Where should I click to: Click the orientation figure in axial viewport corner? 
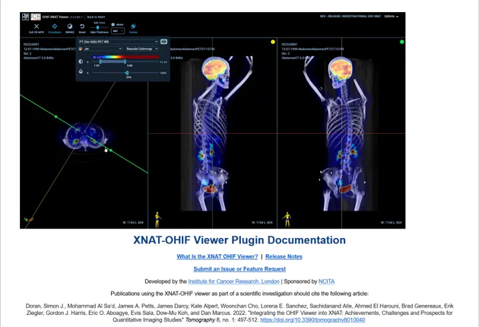click(29, 219)
